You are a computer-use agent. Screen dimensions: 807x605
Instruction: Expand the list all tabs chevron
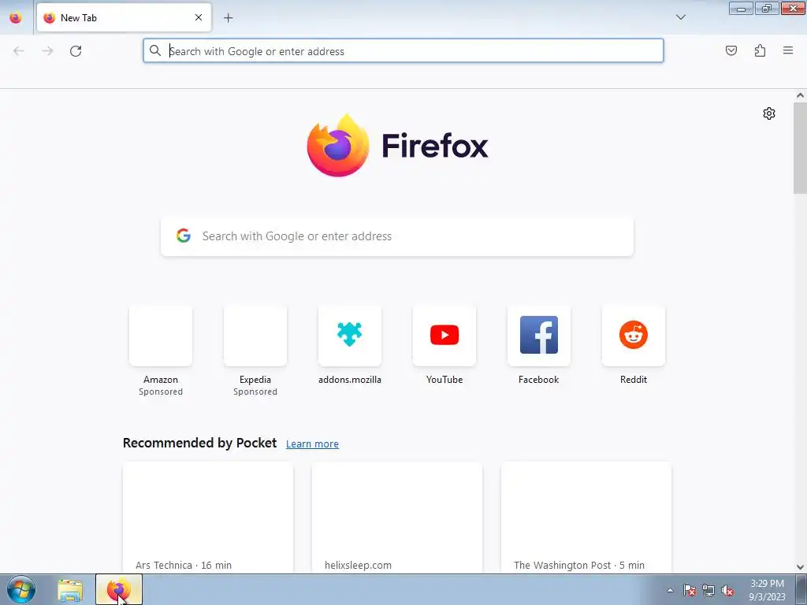[680, 17]
